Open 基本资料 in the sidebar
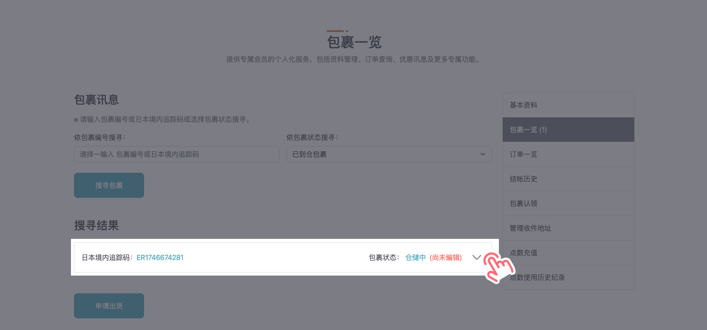 tap(569, 105)
